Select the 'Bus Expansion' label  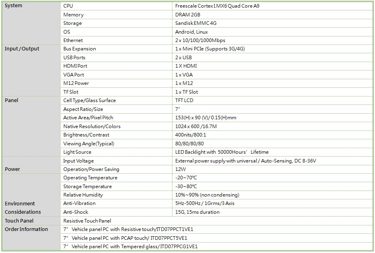[x=80, y=49]
